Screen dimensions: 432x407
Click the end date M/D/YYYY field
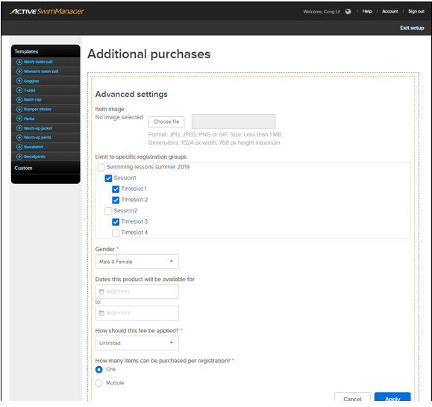click(137, 313)
